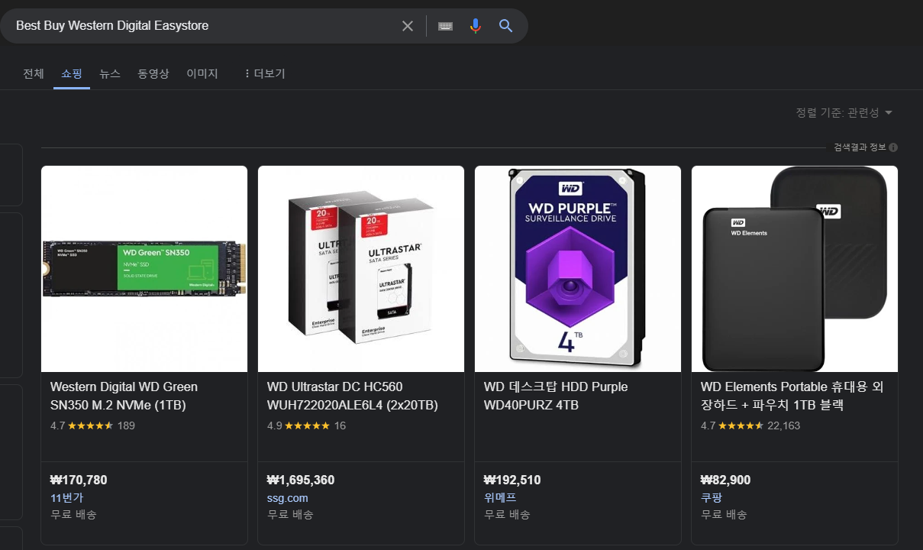Open the 검색결과 정보 info icon
923x550 pixels.
[893, 147]
